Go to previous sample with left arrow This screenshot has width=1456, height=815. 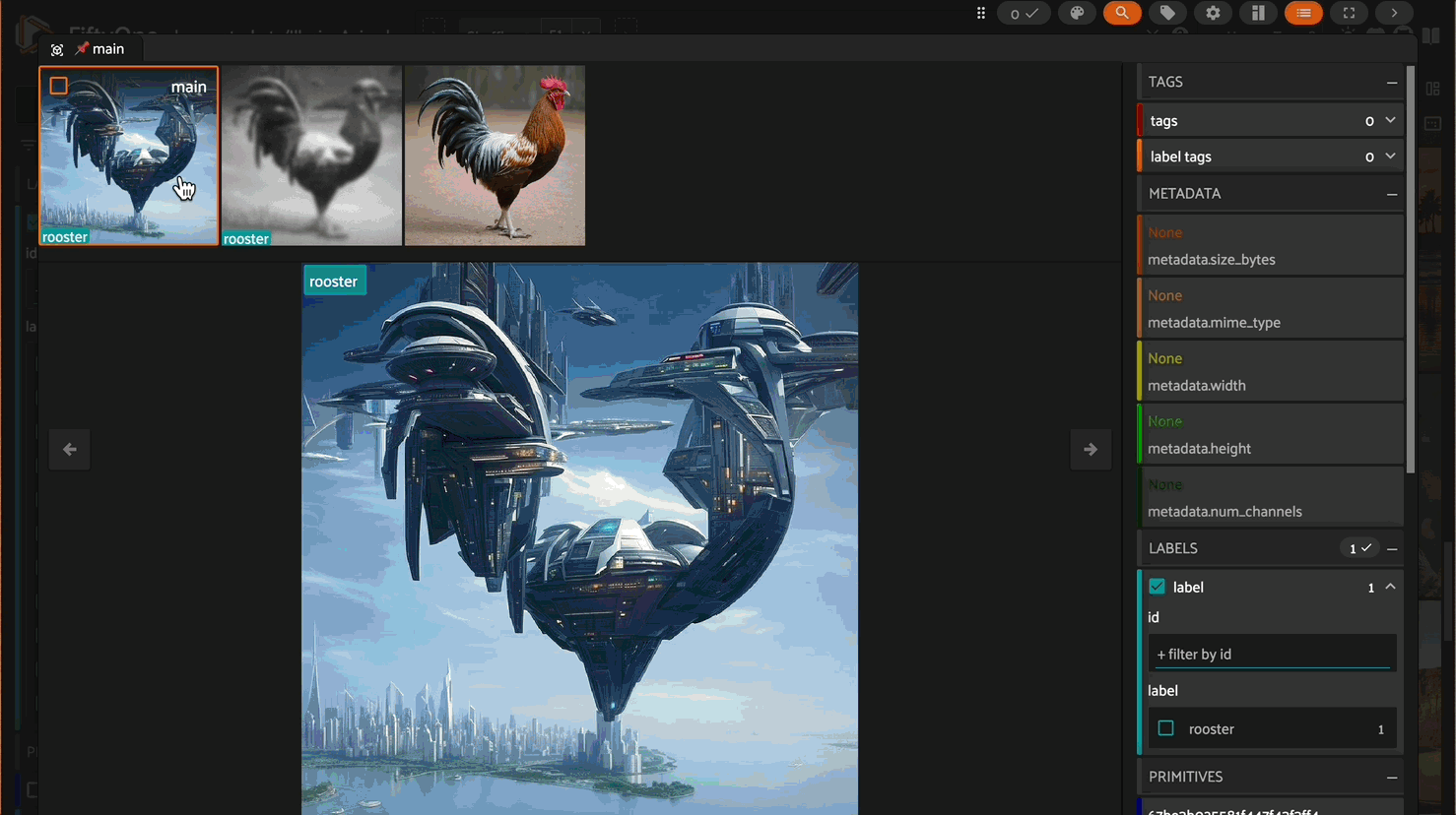pyautogui.click(x=69, y=450)
